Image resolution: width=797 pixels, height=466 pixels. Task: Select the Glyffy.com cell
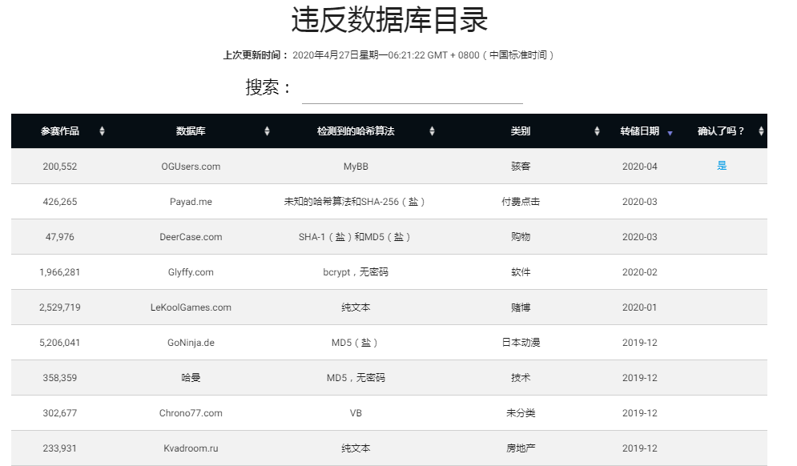191,272
